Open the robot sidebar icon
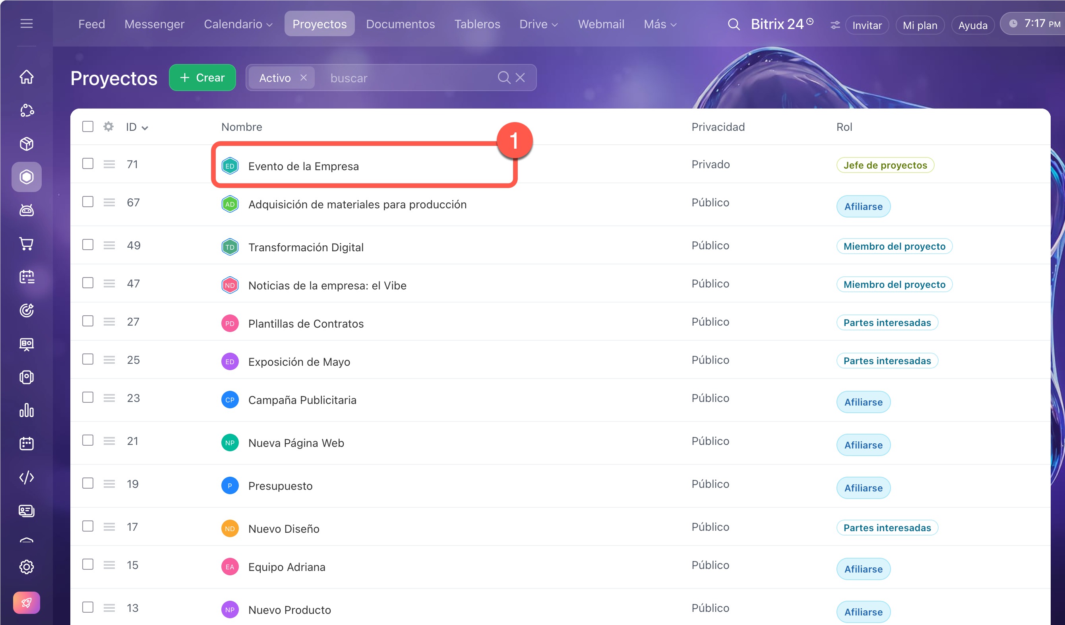This screenshot has height=625, width=1065. 27,210
